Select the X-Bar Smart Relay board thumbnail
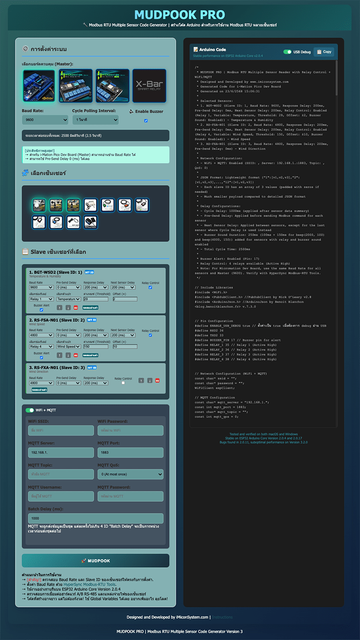Viewport: 360px width, 640px height. coord(149,85)
